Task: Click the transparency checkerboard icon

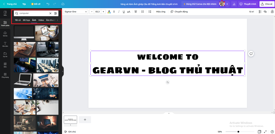Action: tap(260, 12)
